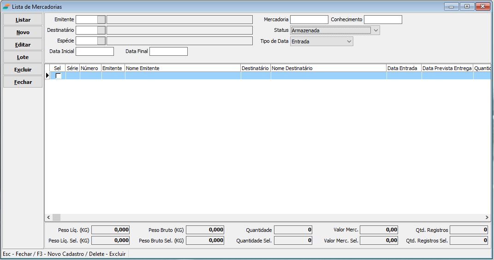Focus the Conhecimento text field
This screenshot has width=494, height=260.
[382, 19]
